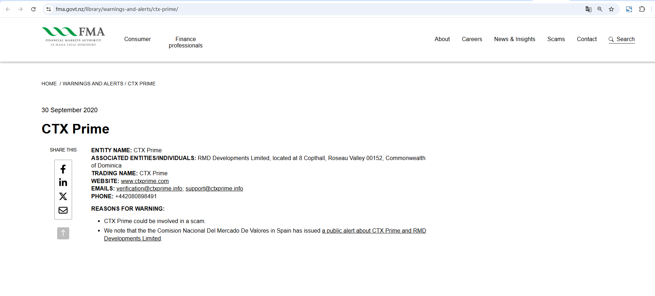Screen dimensions: 655x296
Task: Open the browser zoom magnifier icon
Action: [x=600, y=9]
